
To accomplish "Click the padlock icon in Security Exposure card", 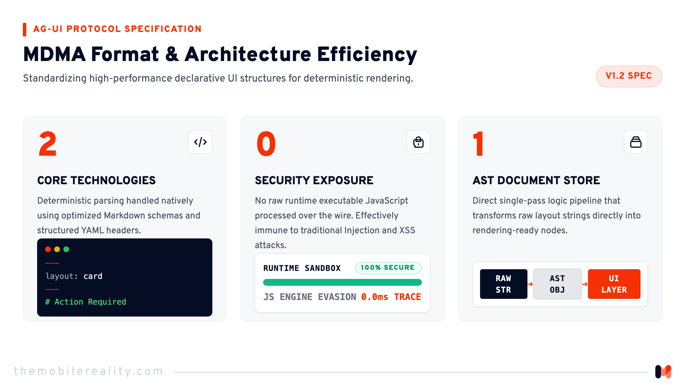I will 418,142.
